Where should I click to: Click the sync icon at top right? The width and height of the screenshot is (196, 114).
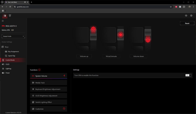click(x=186, y=15)
